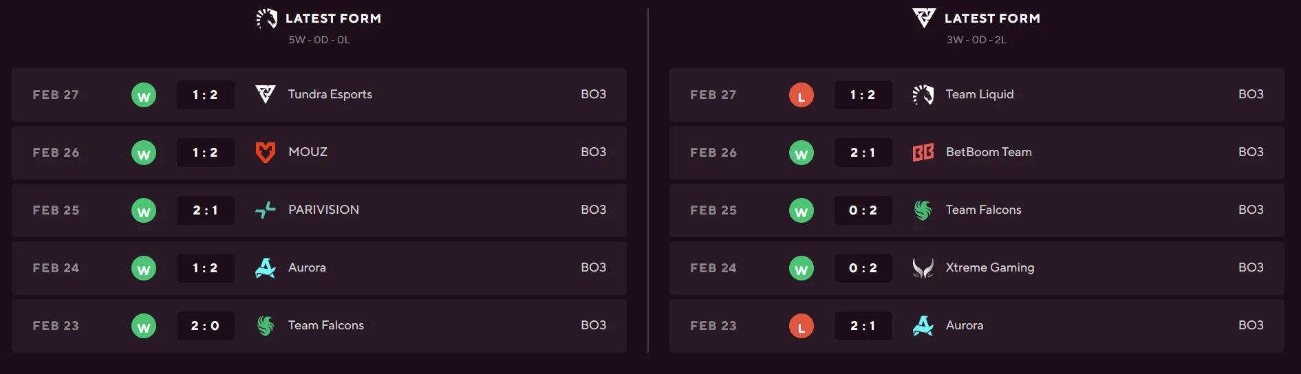The image size is (1301, 374).
Task: Click the PARIVISION team logo
Action: (266, 210)
